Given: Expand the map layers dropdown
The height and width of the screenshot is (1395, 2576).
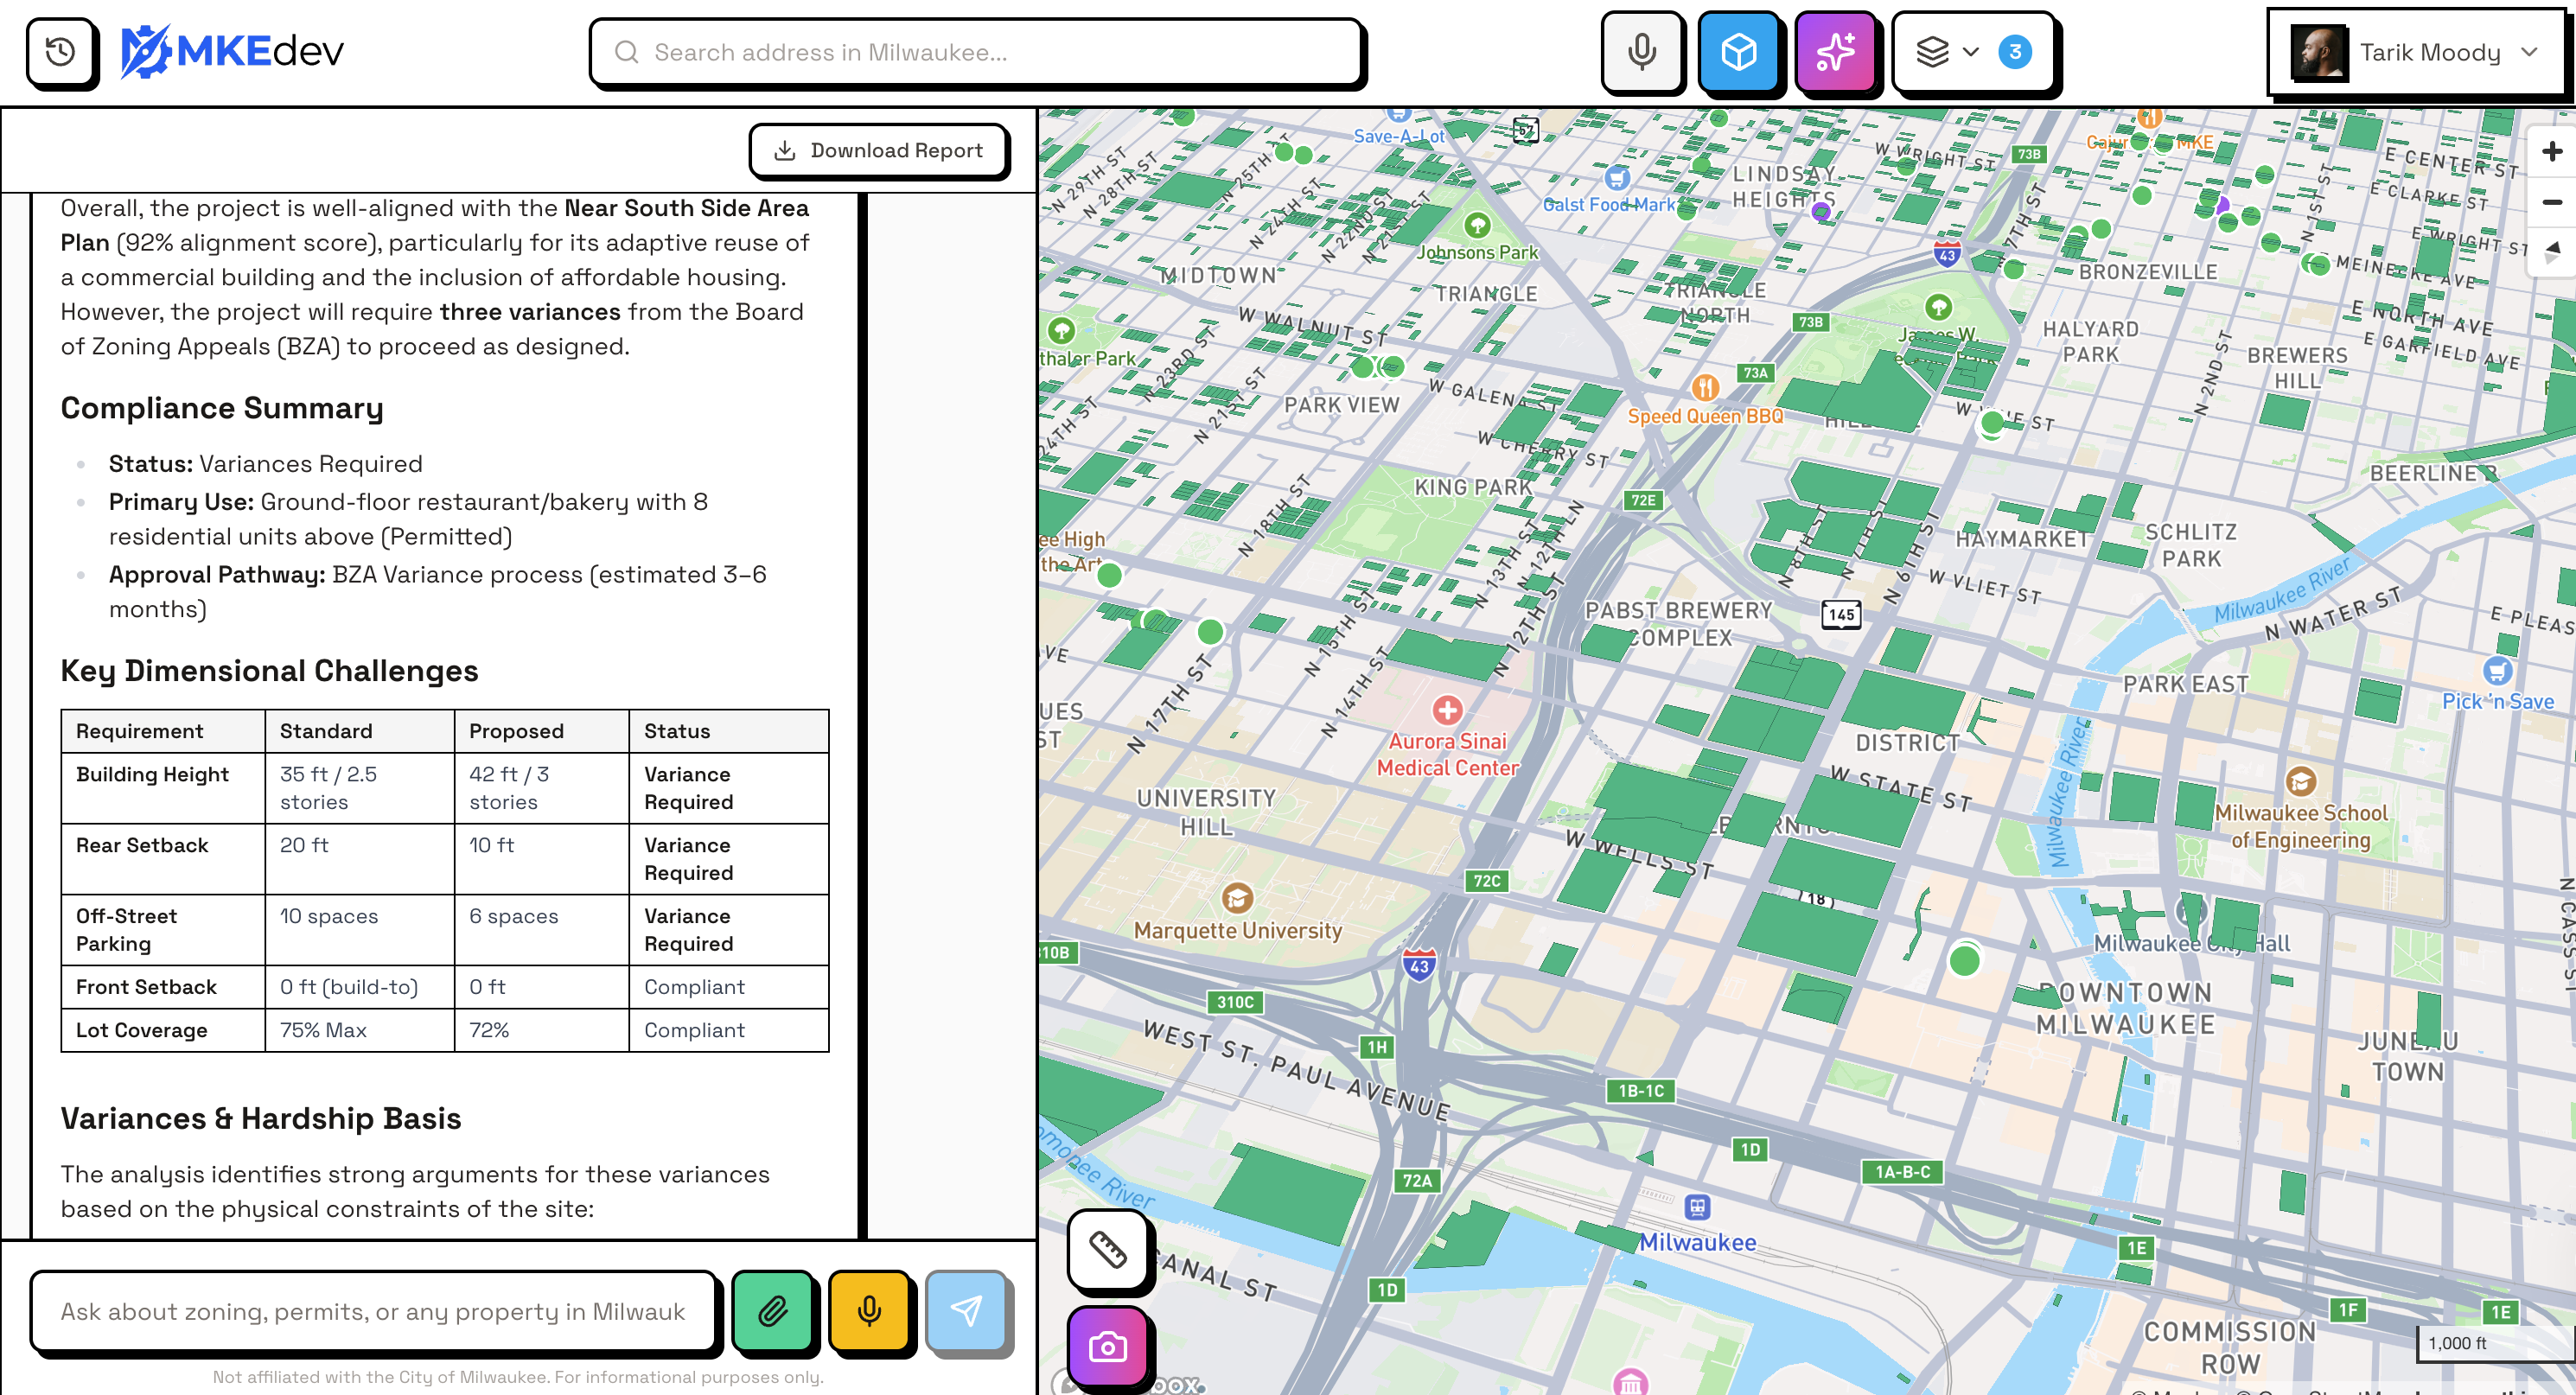Looking at the screenshot, I should (1947, 52).
